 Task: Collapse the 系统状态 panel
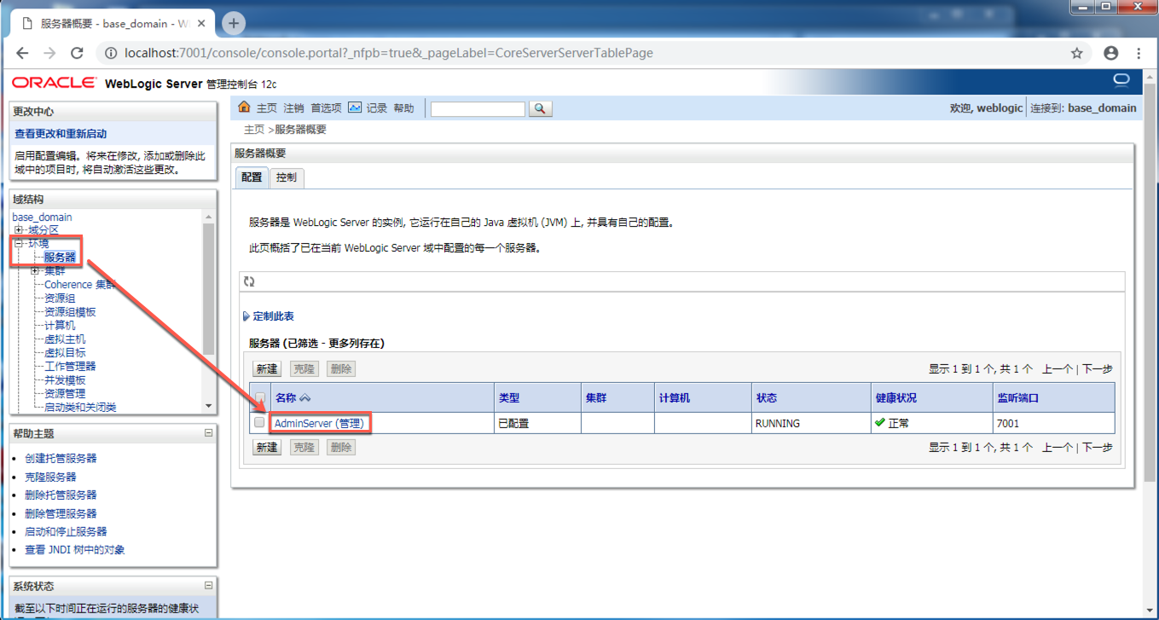click(208, 586)
